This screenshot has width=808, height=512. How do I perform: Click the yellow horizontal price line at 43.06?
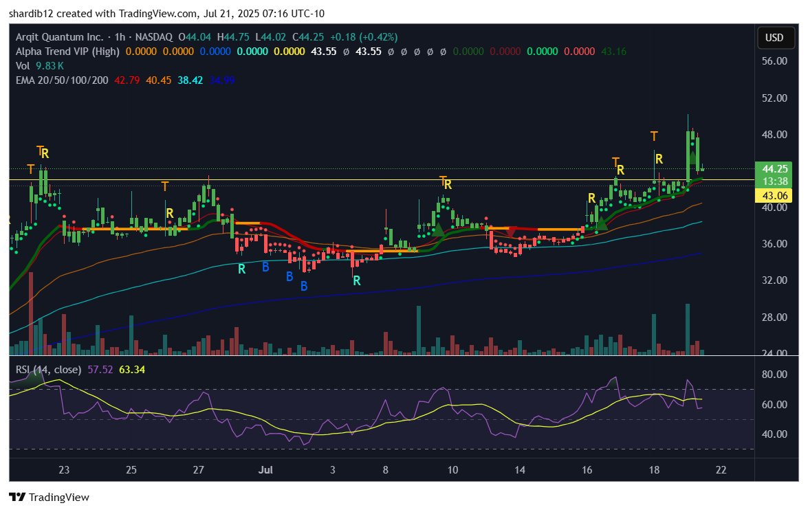[x=382, y=180]
